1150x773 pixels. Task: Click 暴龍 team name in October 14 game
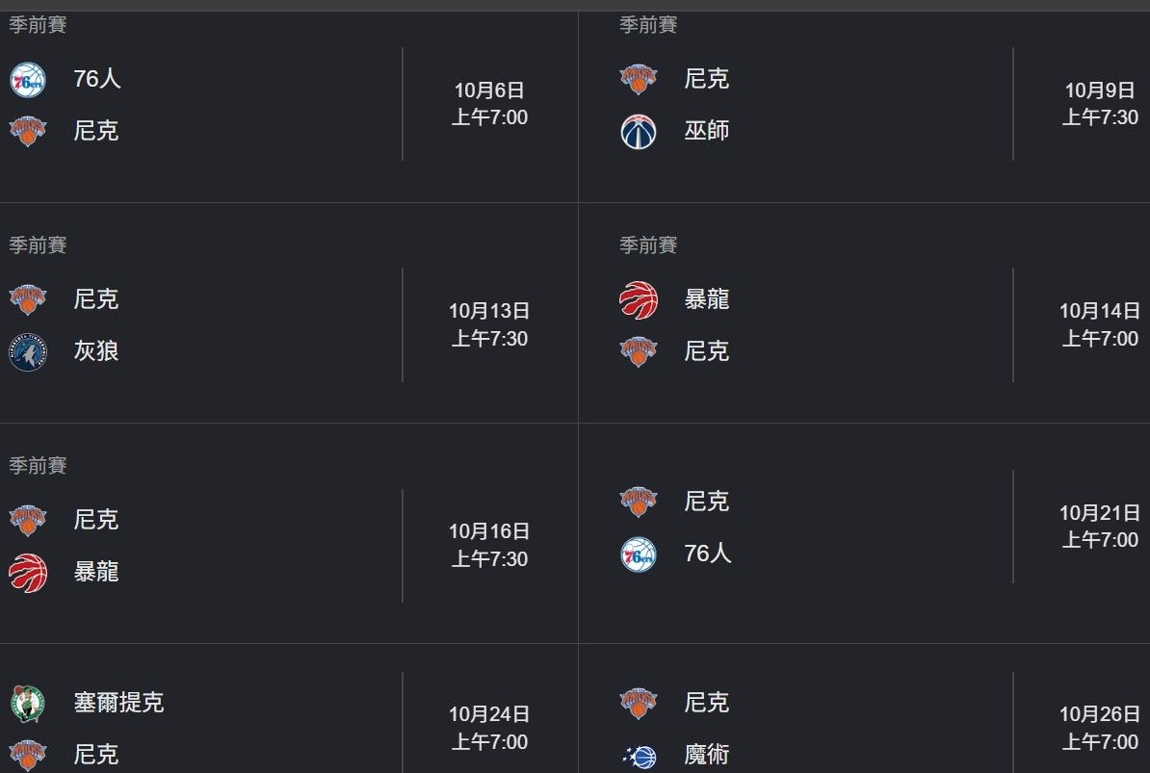(x=706, y=299)
